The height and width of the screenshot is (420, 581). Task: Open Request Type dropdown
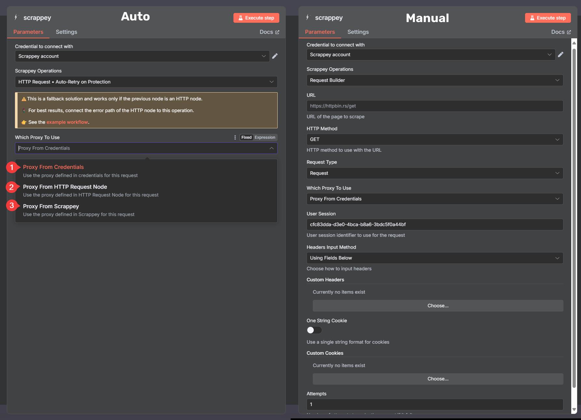pos(435,173)
